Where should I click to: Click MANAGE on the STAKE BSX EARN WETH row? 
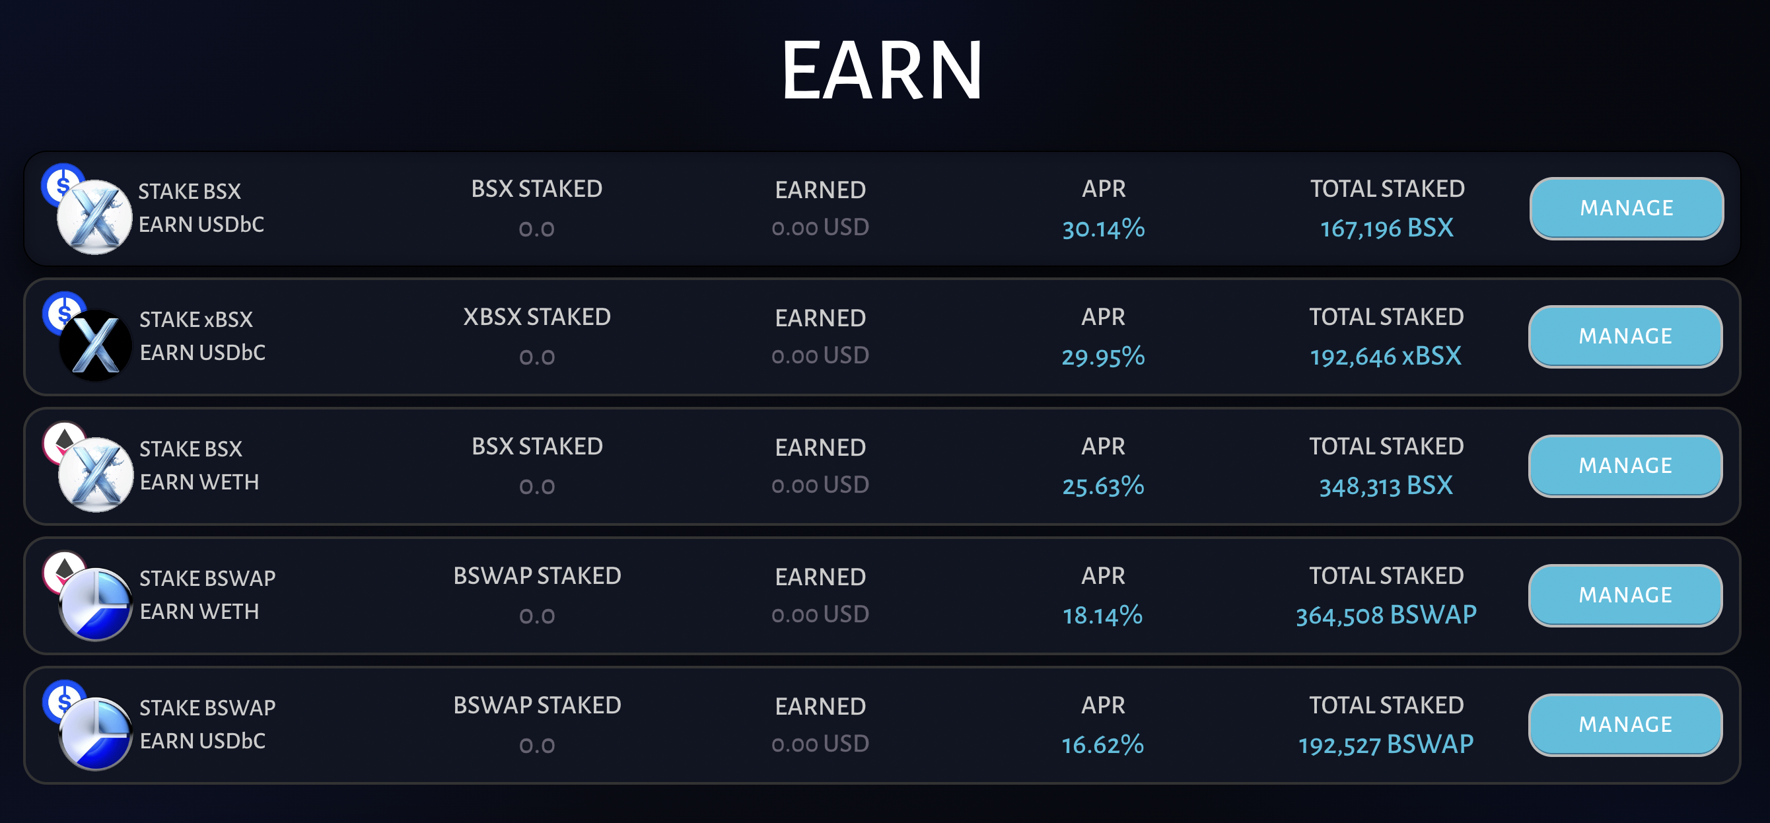point(1626,466)
